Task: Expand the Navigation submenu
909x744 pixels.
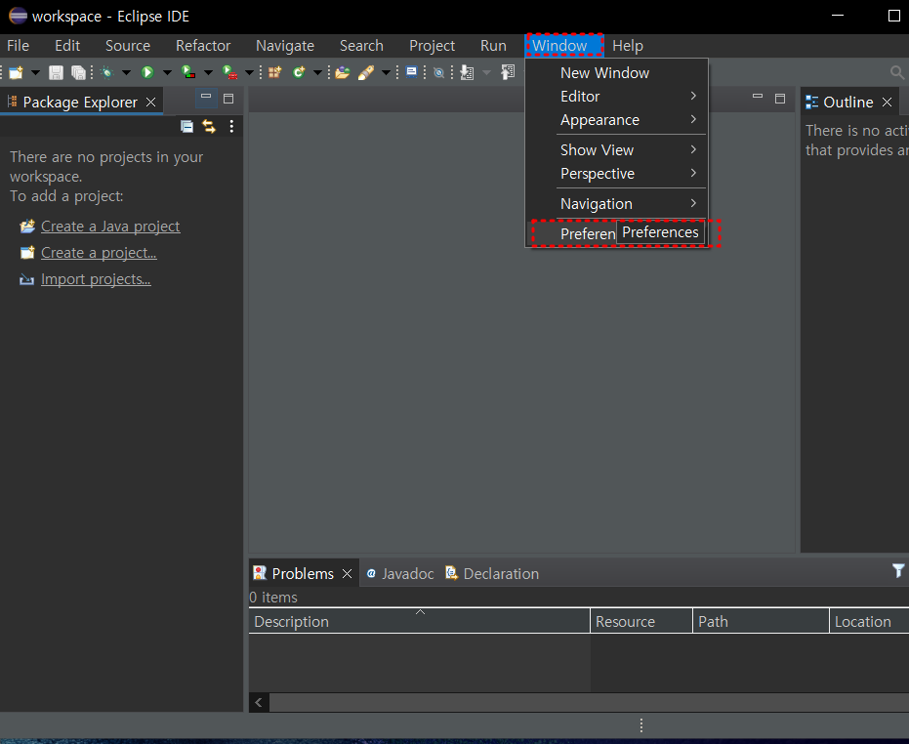Action: pos(616,204)
